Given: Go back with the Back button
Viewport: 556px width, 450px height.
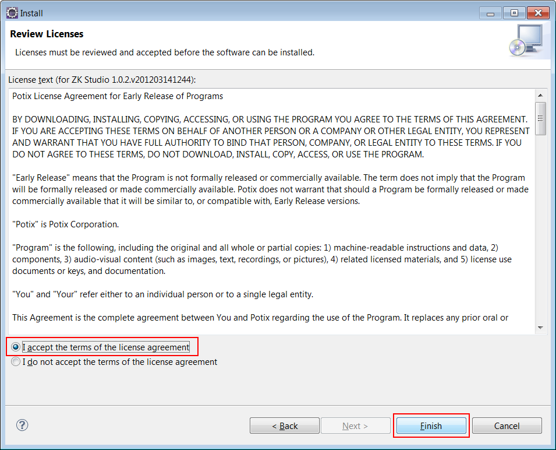Looking at the screenshot, I should coord(284,426).
